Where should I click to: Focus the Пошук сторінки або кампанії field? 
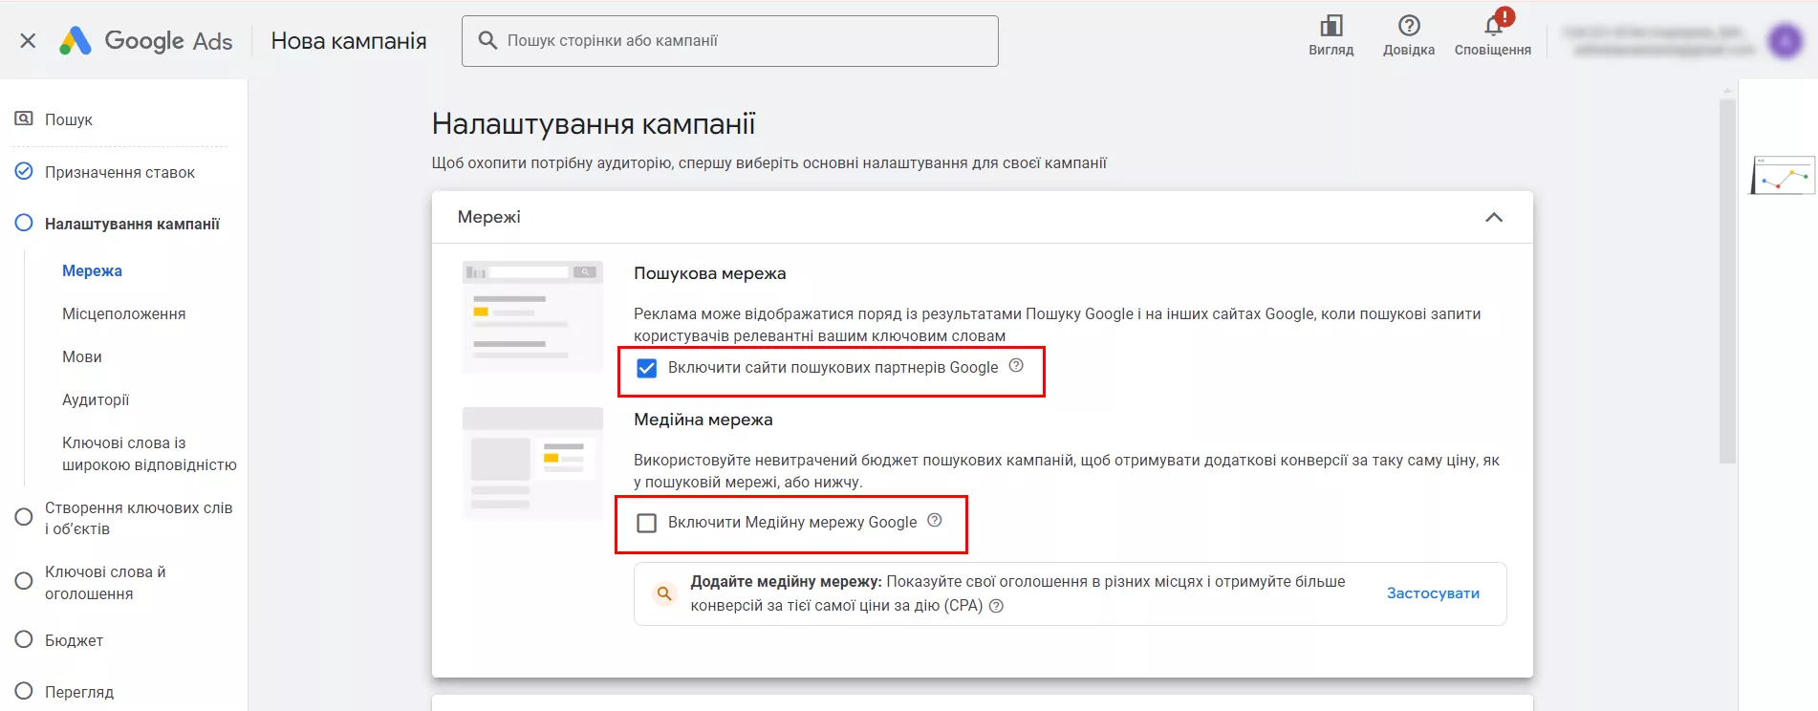730,41
